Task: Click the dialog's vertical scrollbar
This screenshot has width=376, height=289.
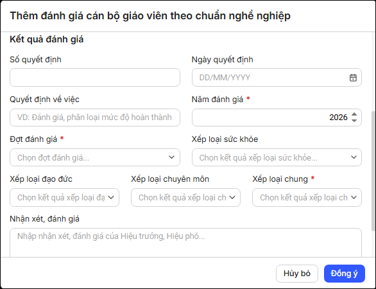Action: point(373,171)
